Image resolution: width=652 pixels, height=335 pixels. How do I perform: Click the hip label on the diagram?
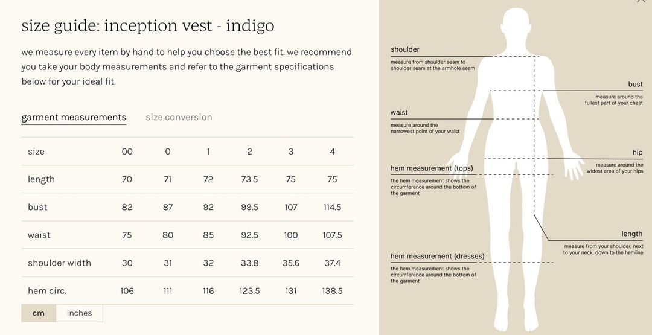[x=638, y=153]
